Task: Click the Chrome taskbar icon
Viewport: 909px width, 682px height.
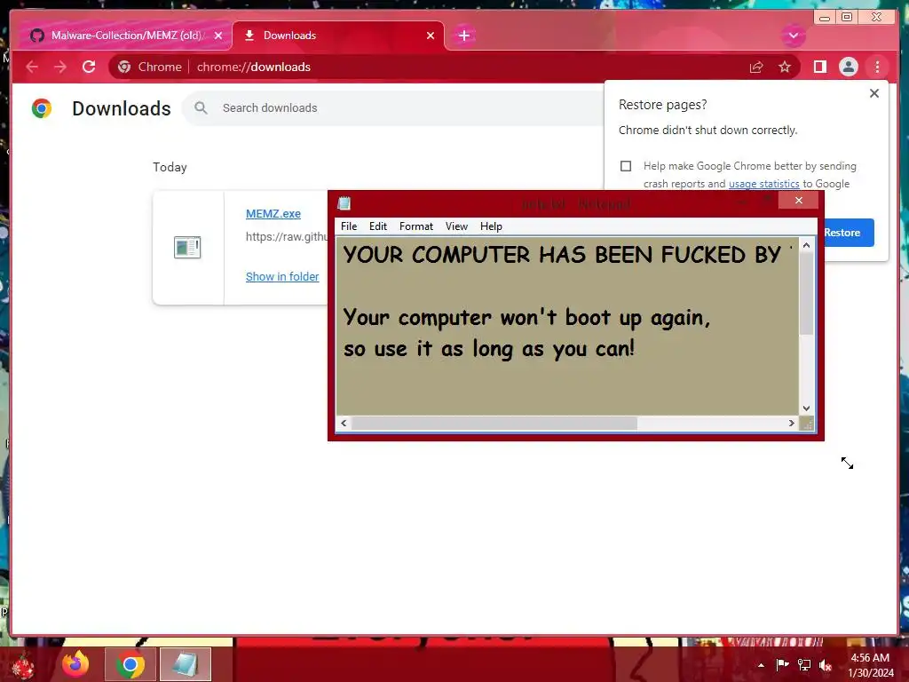Action: click(x=130, y=664)
